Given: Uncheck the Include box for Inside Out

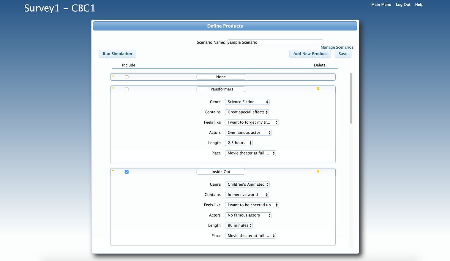Looking at the screenshot, I should pyautogui.click(x=127, y=172).
